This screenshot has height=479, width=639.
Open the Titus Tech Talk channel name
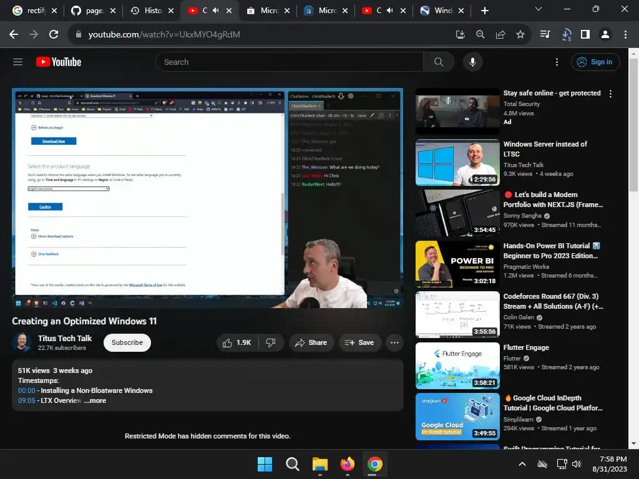pos(65,338)
